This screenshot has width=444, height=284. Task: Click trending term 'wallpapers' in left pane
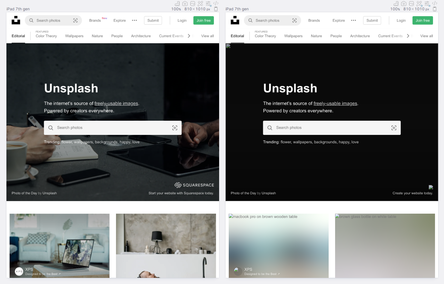[x=83, y=142]
